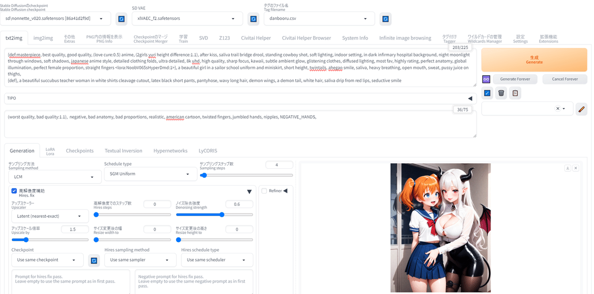
Task: Refresh the SD VAE list
Action: point(253,18)
